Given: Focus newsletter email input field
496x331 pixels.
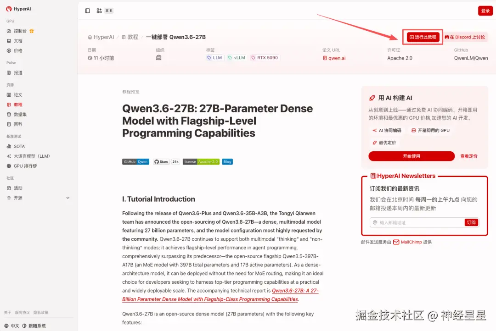Looking at the screenshot, I should pyautogui.click(x=417, y=222).
